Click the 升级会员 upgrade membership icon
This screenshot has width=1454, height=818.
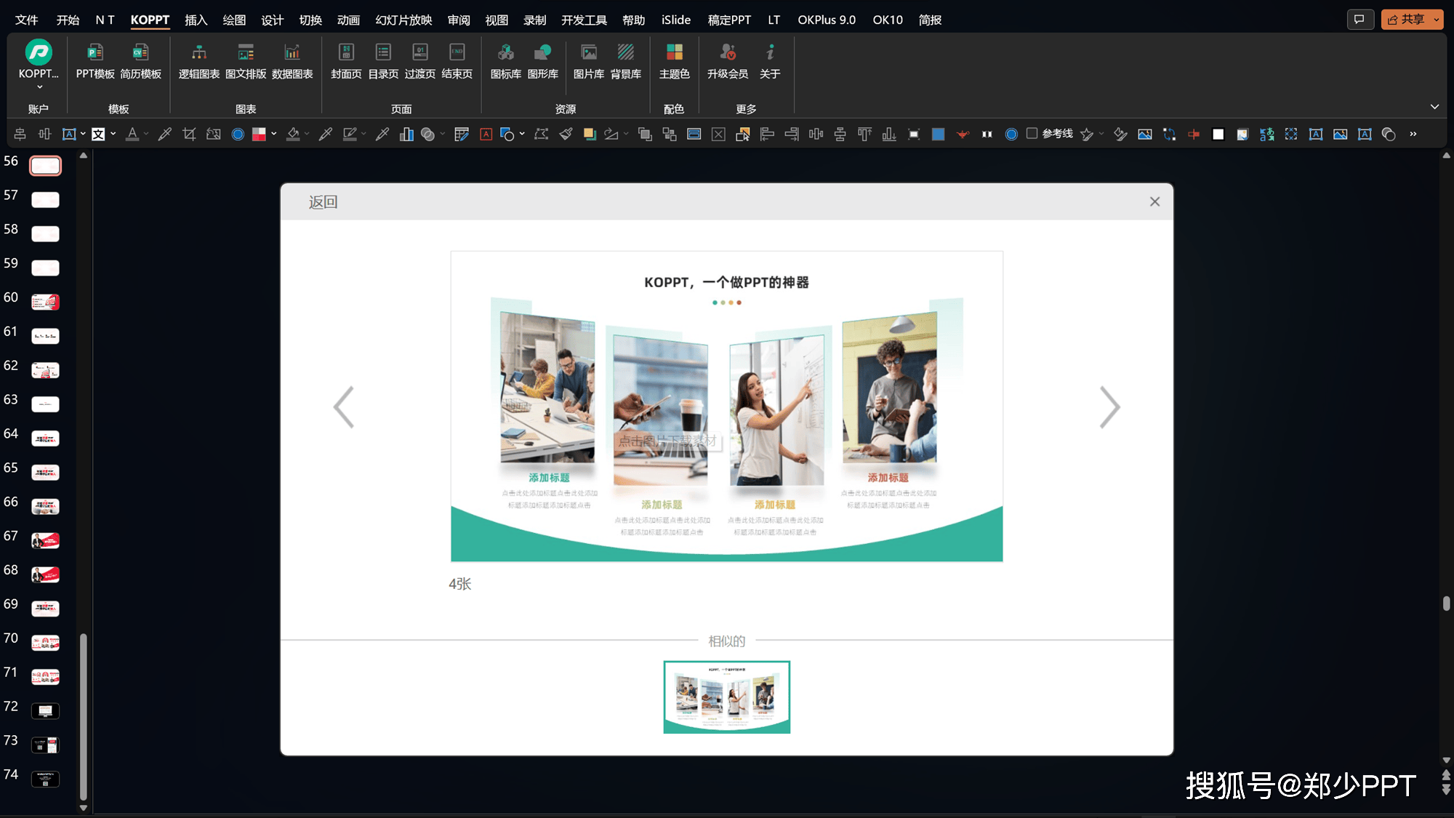click(728, 52)
